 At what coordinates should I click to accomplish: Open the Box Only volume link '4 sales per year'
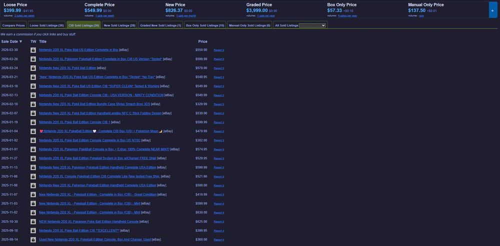coord(347,15)
